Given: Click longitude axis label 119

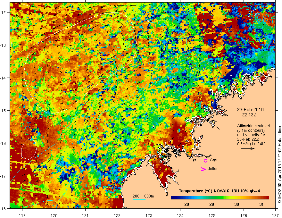Looking at the screenshot, I should coord(22,215).
